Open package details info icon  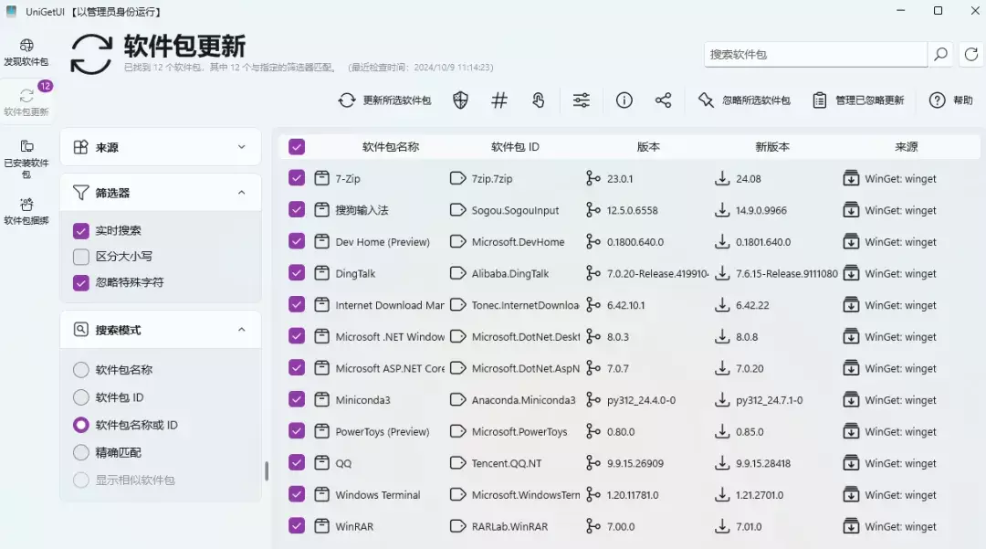click(624, 100)
